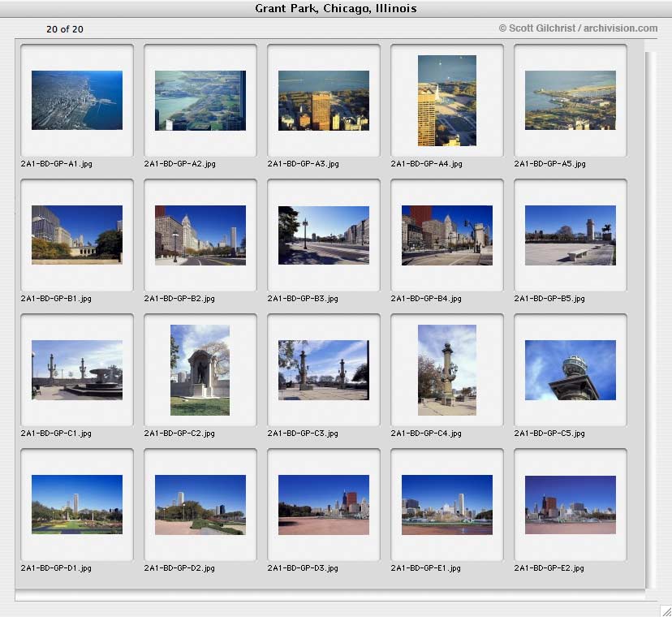Click the filename label 2A1-BD-GP-B1.jpg

[56, 299]
